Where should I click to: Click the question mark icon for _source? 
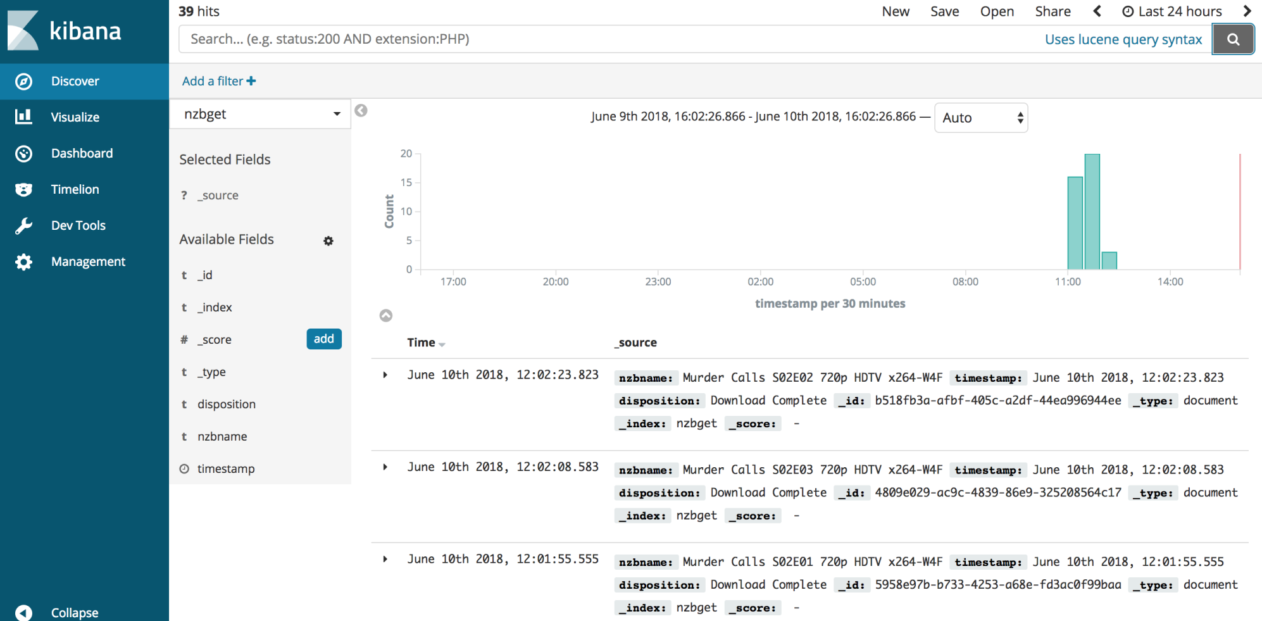184,196
